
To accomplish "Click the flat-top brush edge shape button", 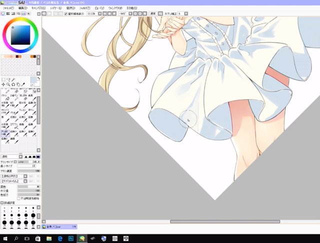I will [38, 157].
